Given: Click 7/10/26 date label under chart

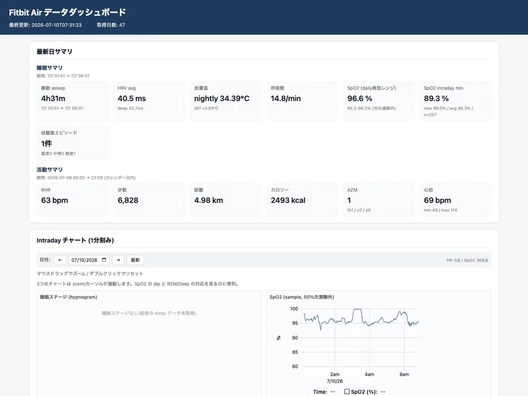Looking at the screenshot, I should 334,381.
